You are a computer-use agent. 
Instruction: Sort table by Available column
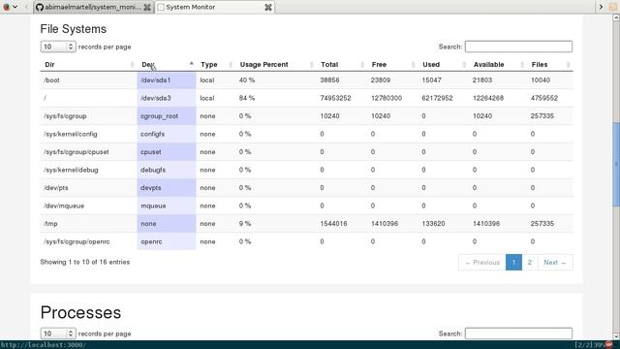(x=498, y=65)
